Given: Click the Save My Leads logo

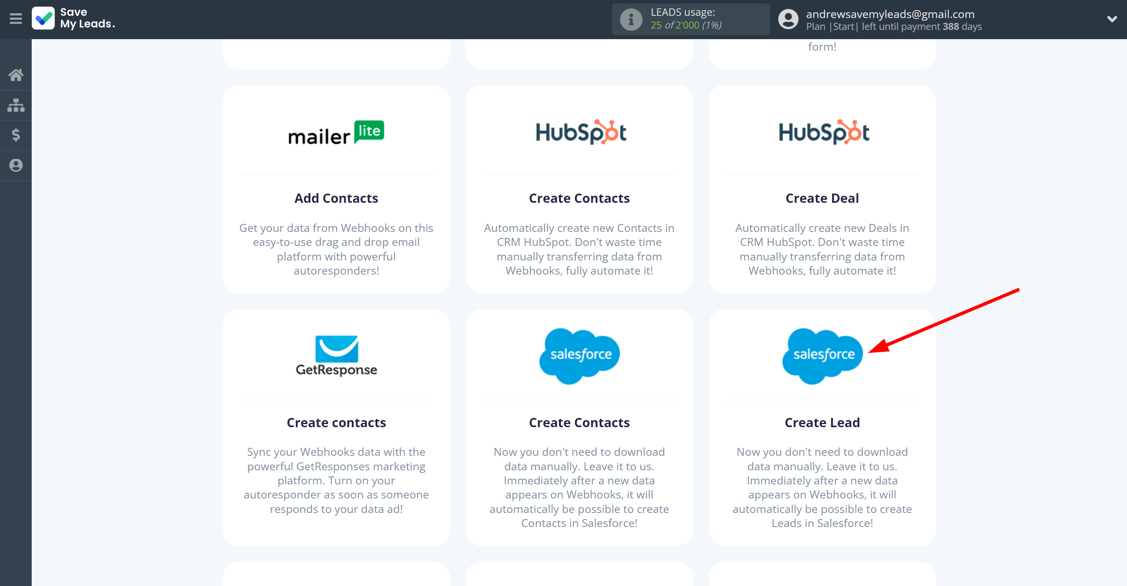Looking at the screenshot, I should point(74,18).
